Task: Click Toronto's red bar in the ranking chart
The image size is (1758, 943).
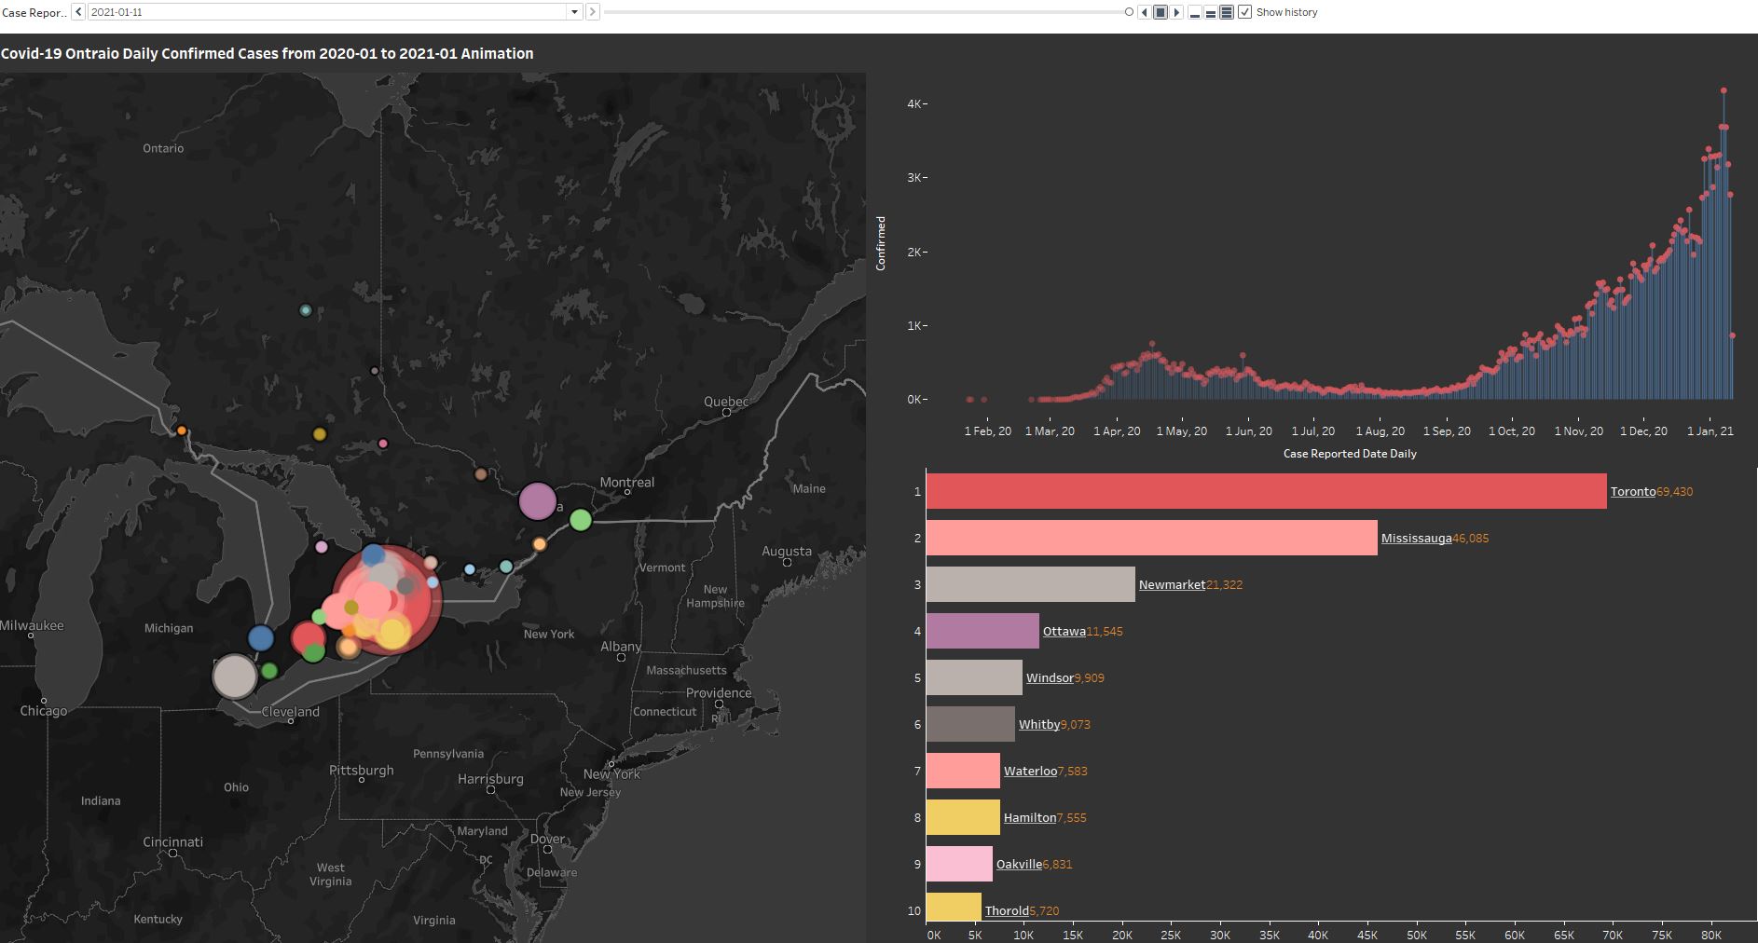Action: click(x=1258, y=491)
